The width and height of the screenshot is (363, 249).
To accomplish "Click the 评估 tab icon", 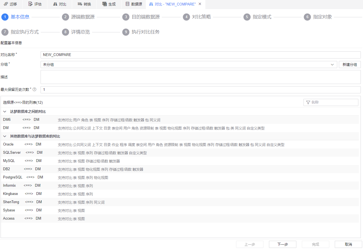I will [30, 4].
